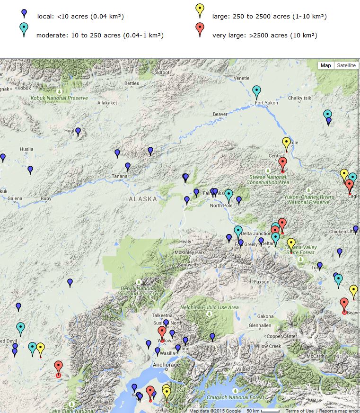Image resolution: width=360 pixels, height=413 pixels.
Task: Click the blue marker above Tanana
Action: click(x=128, y=166)
